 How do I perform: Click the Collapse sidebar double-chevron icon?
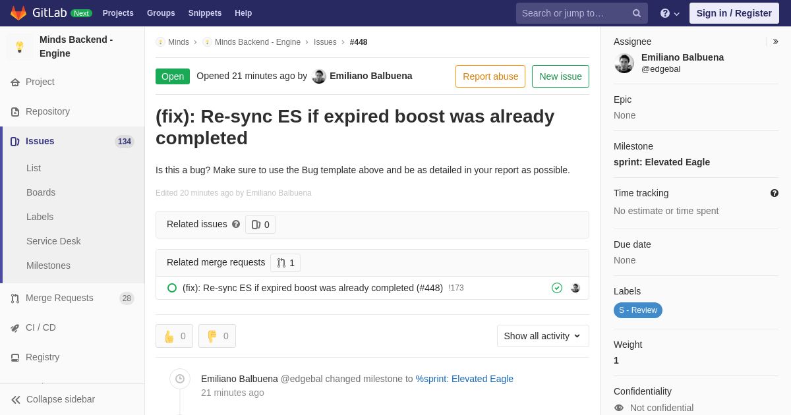click(x=16, y=400)
